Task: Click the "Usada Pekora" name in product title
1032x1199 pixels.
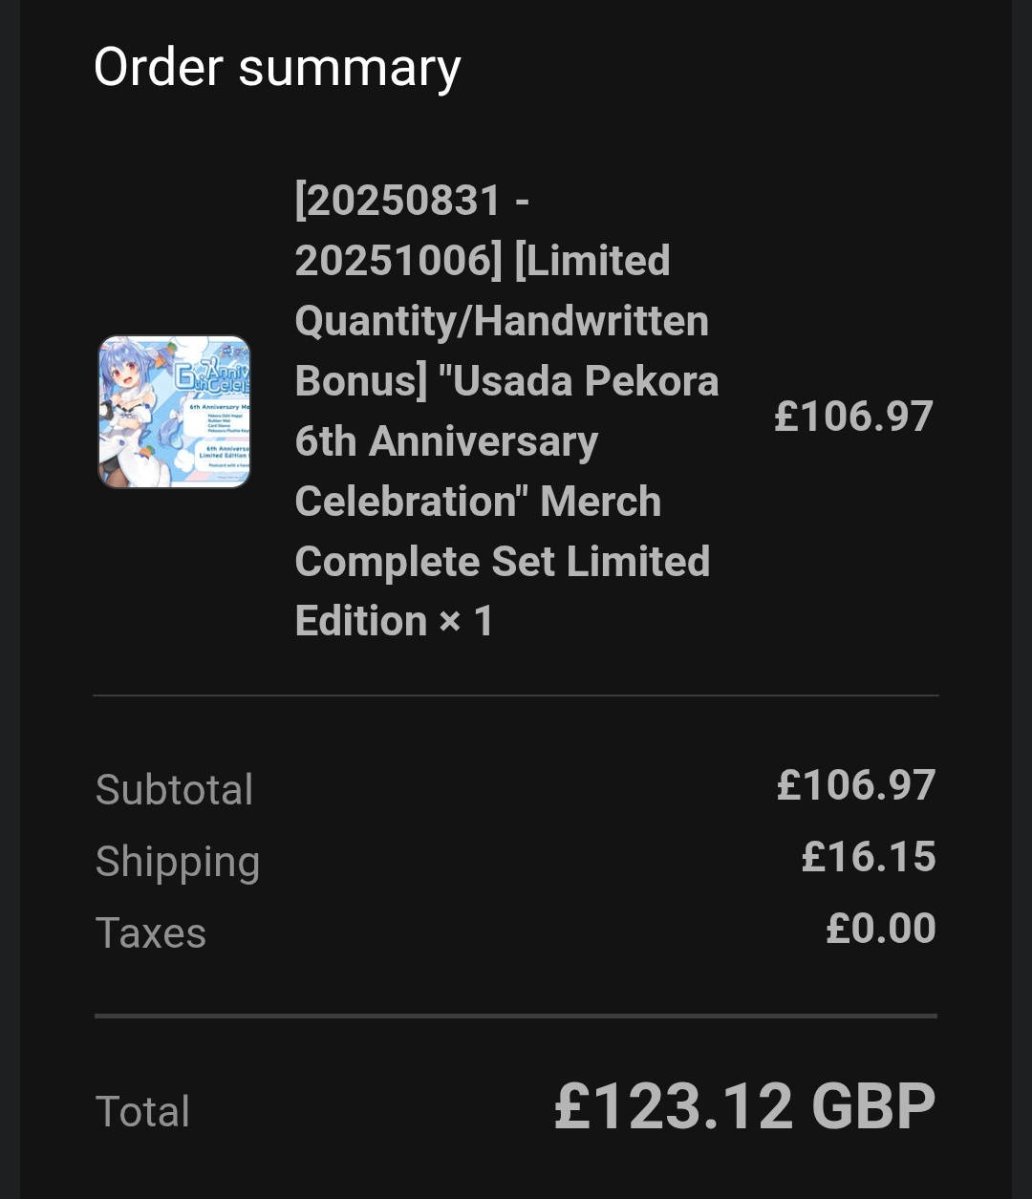Action: pyautogui.click(x=585, y=381)
